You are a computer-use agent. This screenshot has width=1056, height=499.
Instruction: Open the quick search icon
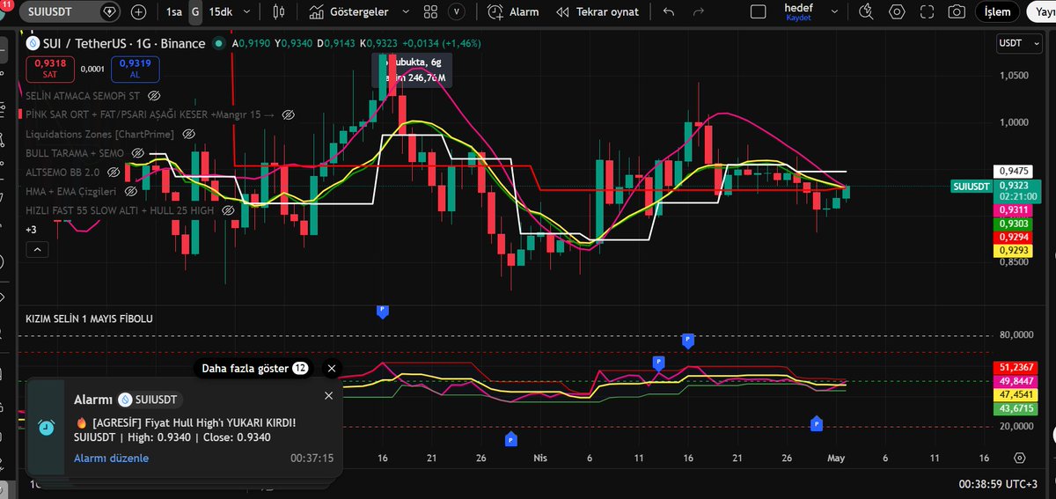pyautogui.click(x=868, y=12)
